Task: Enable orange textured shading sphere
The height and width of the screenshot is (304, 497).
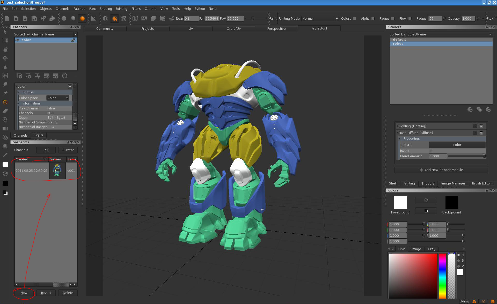Action: [82, 18]
